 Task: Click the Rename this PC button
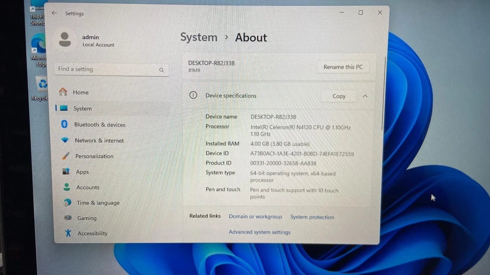tap(343, 67)
